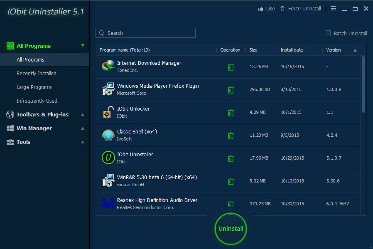Expand the Tools section arrow
Screen dimensions: 373x249
click(x=83, y=142)
